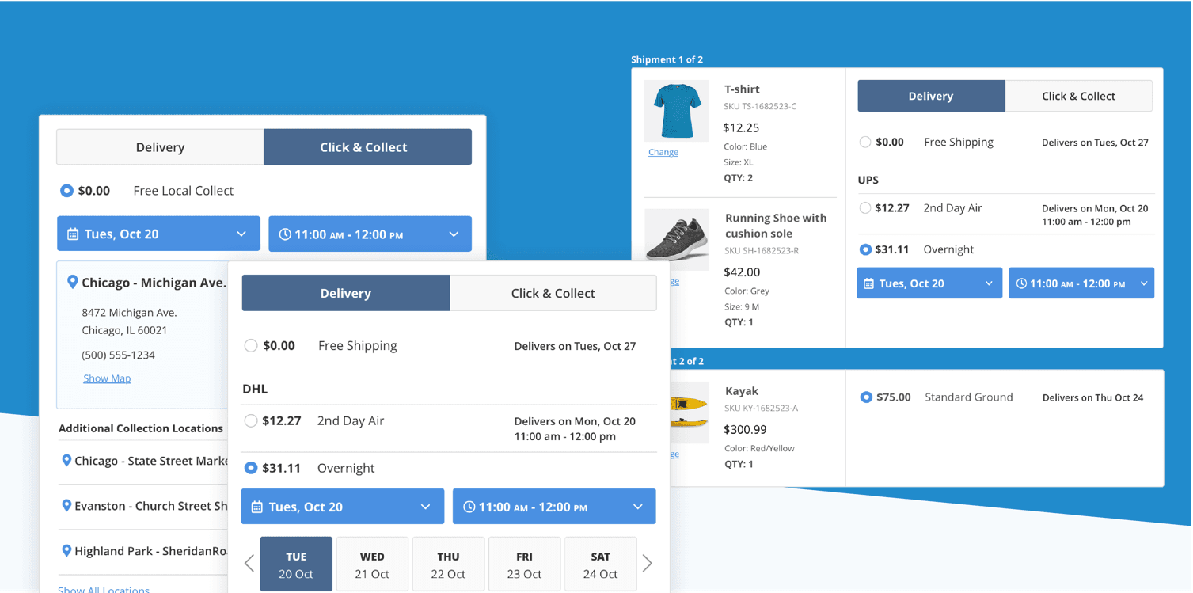Click the map pin icon beside Chicago - Michigan Ave.

coord(73,282)
